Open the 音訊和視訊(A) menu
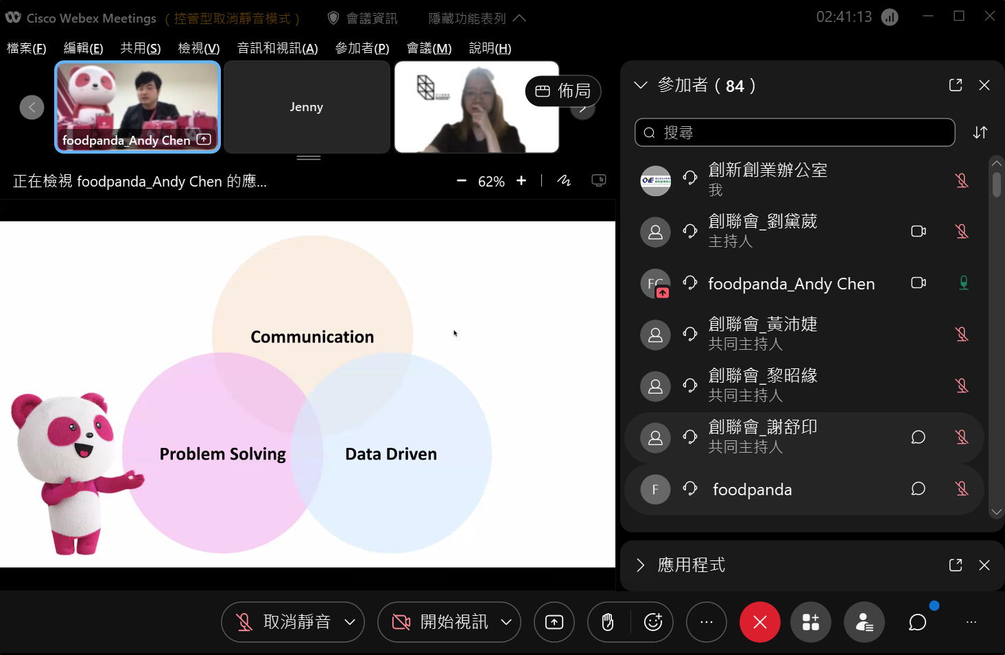Image resolution: width=1005 pixels, height=655 pixels. [278, 48]
